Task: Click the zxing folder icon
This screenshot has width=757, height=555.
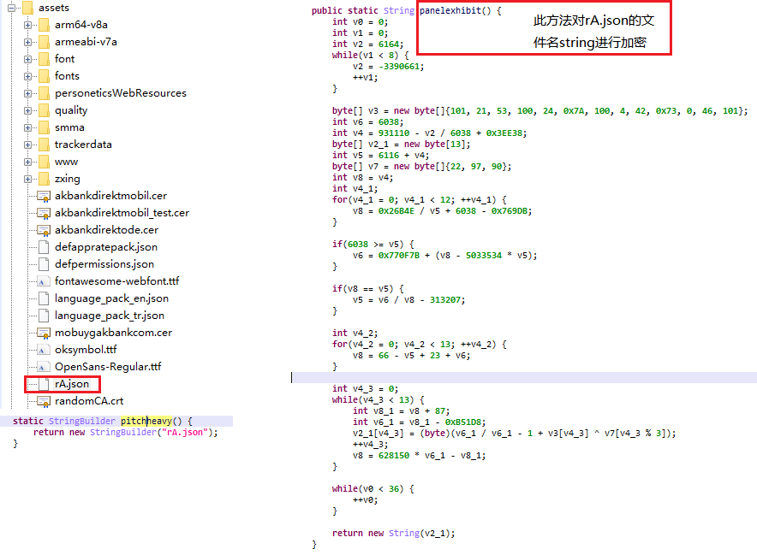Action: pyautogui.click(x=44, y=179)
